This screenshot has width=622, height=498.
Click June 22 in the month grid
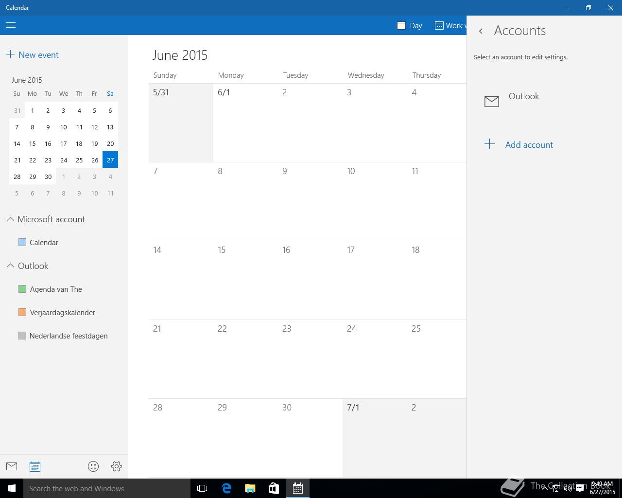point(245,359)
